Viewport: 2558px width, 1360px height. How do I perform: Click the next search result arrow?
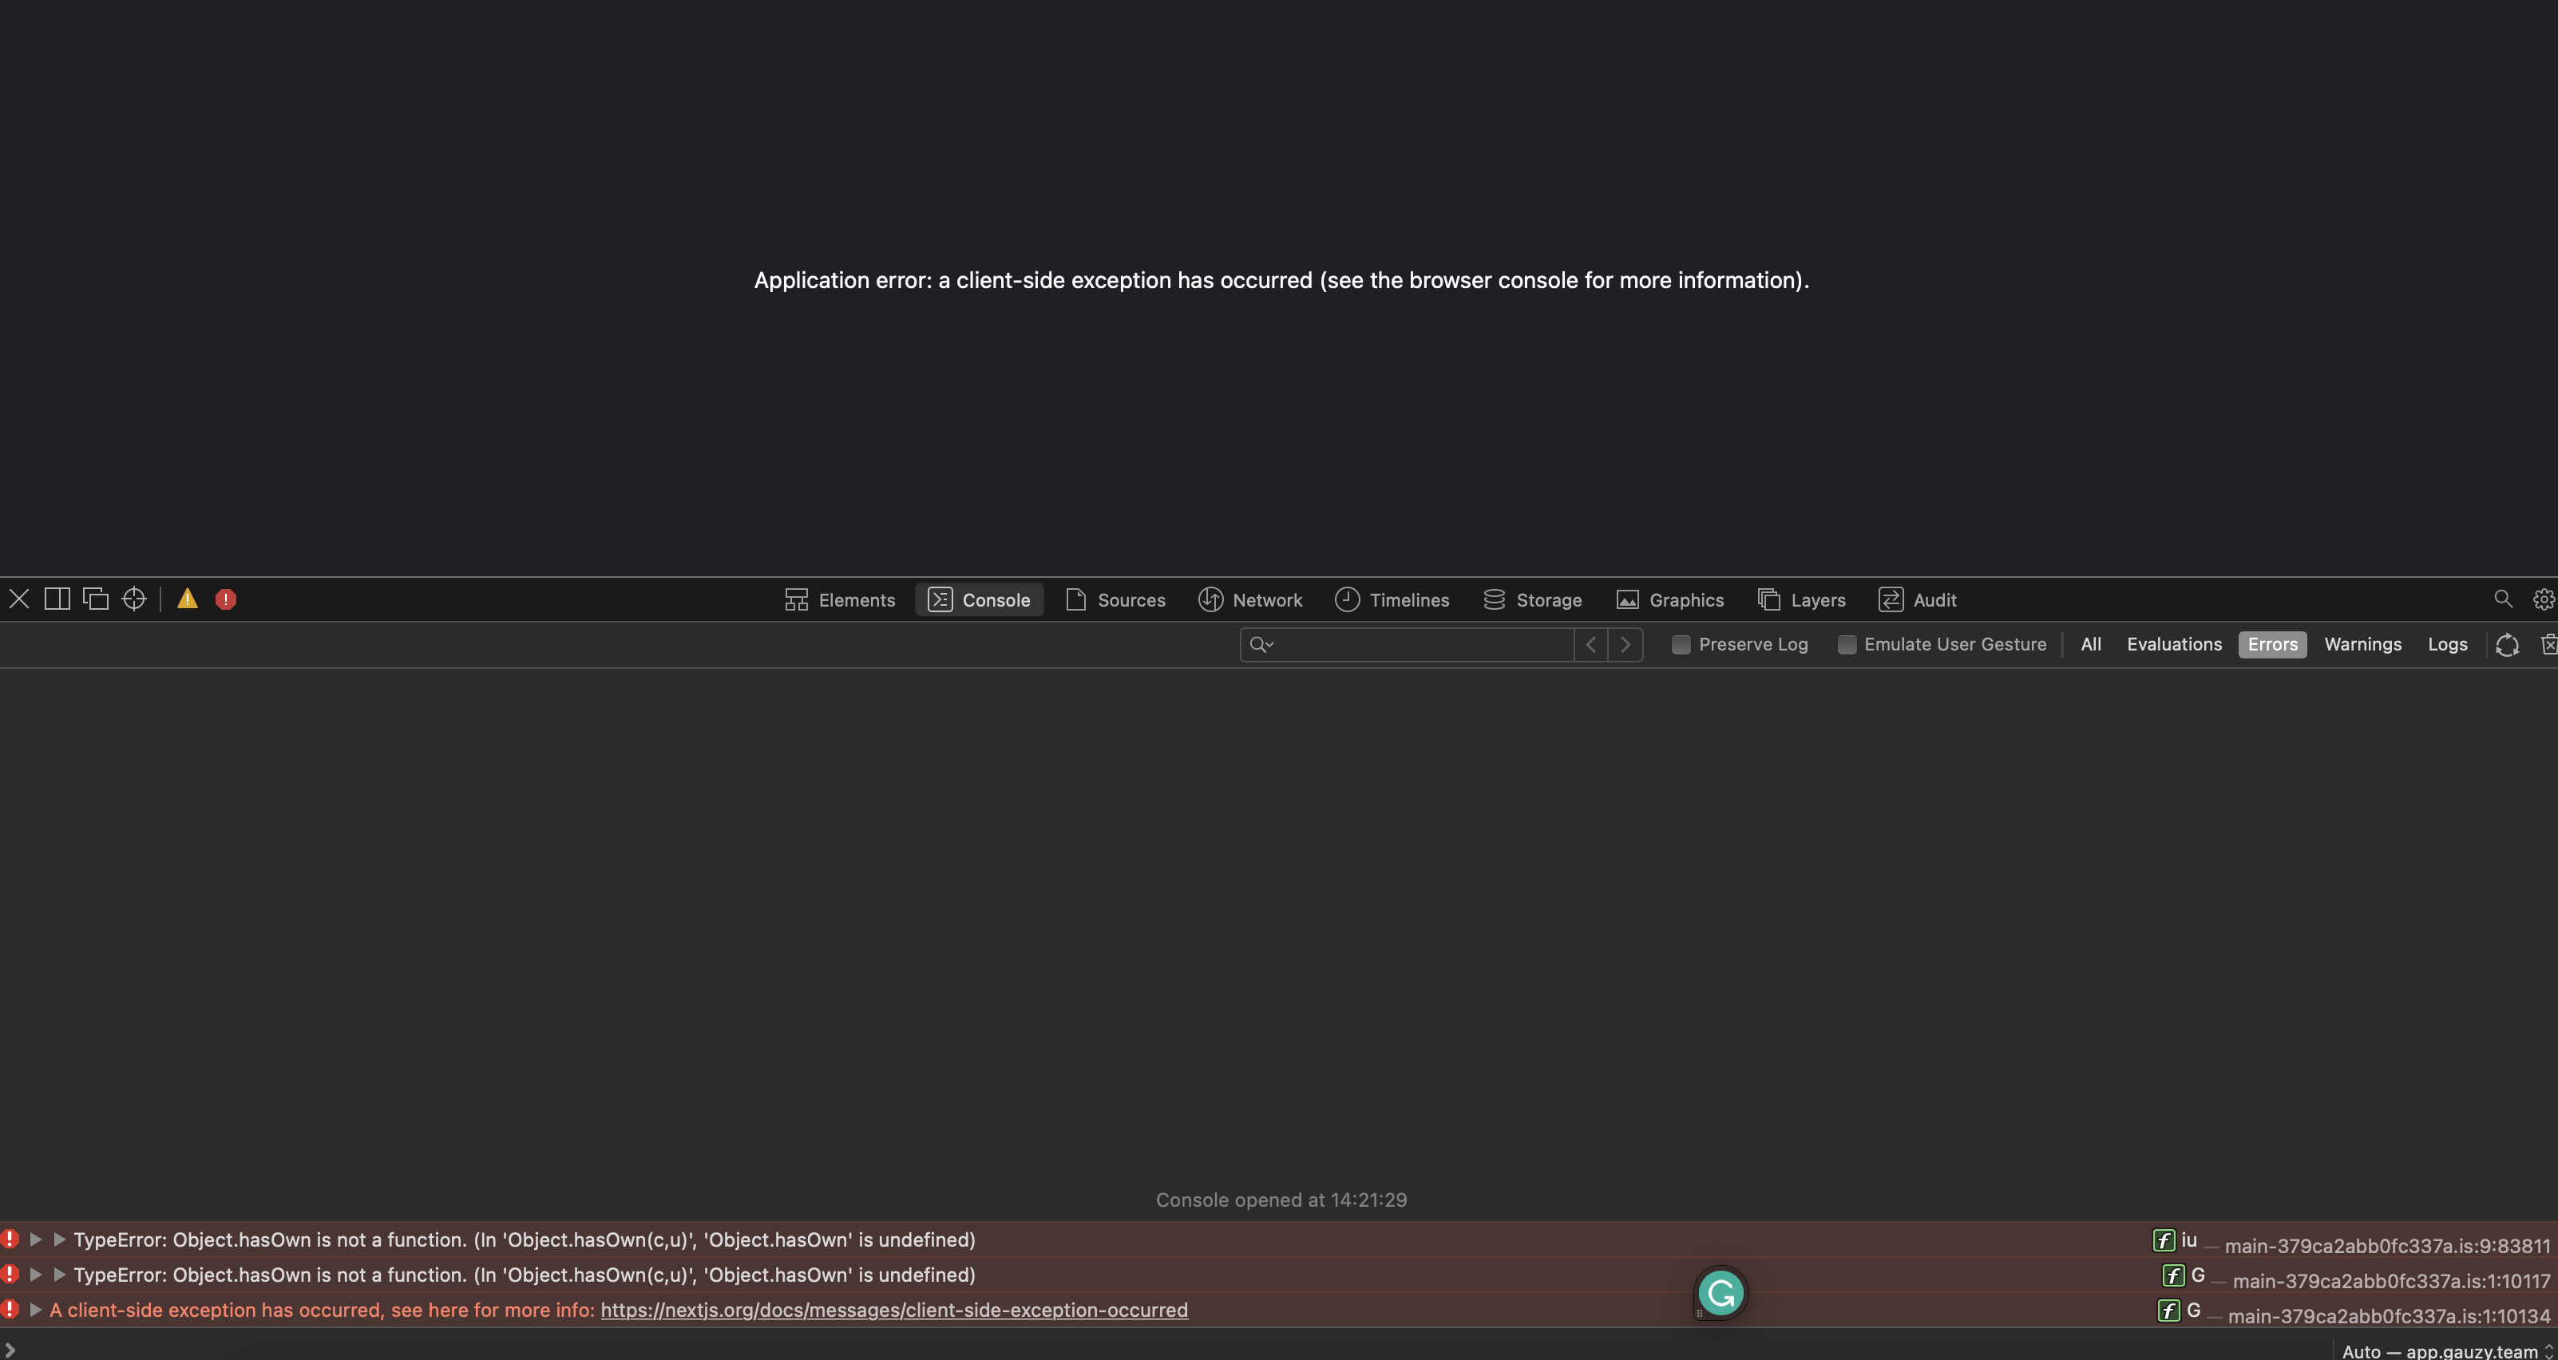[1626, 644]
